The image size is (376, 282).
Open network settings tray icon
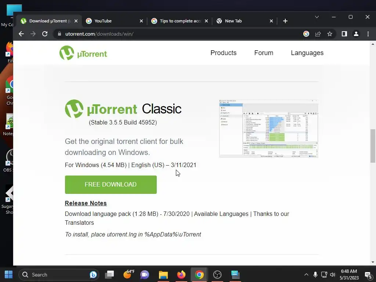pos(324,275)
